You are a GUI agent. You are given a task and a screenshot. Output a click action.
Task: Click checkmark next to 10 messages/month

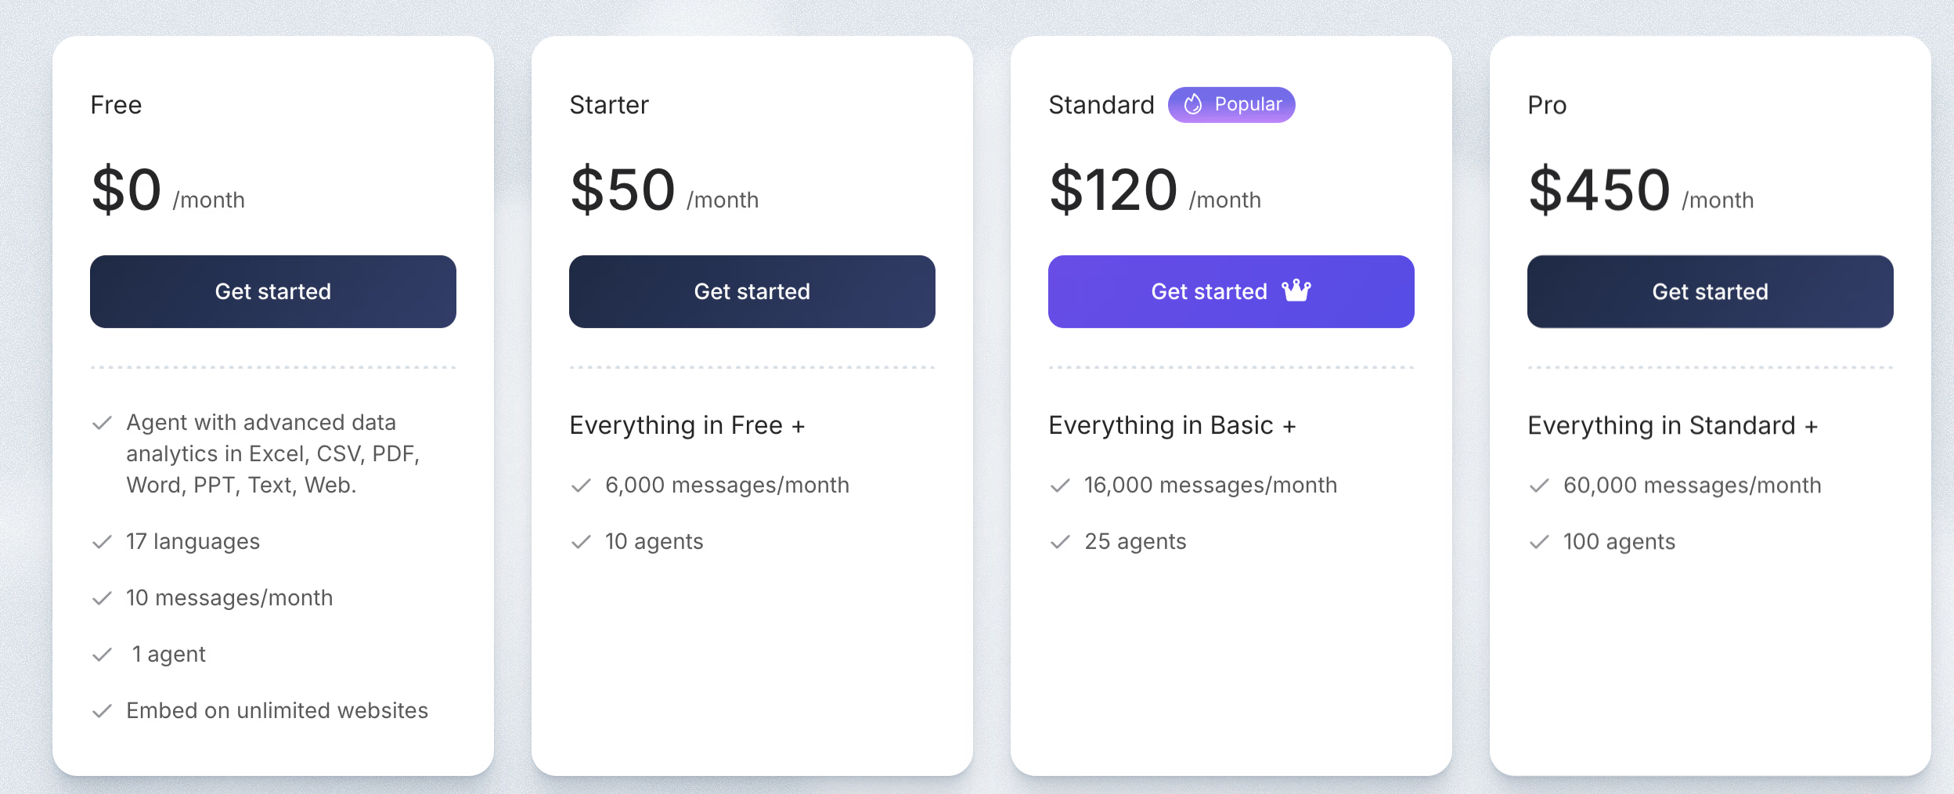pos(102,598)
